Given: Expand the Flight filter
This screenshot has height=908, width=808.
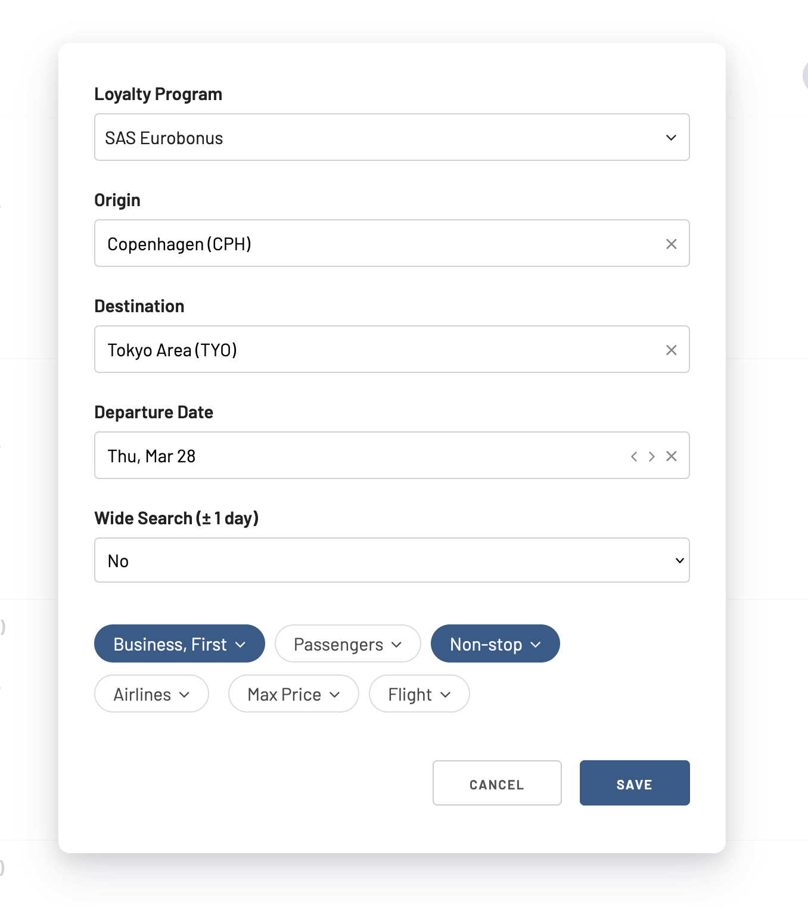Looking at the screenshot, I should click(419, 694).
